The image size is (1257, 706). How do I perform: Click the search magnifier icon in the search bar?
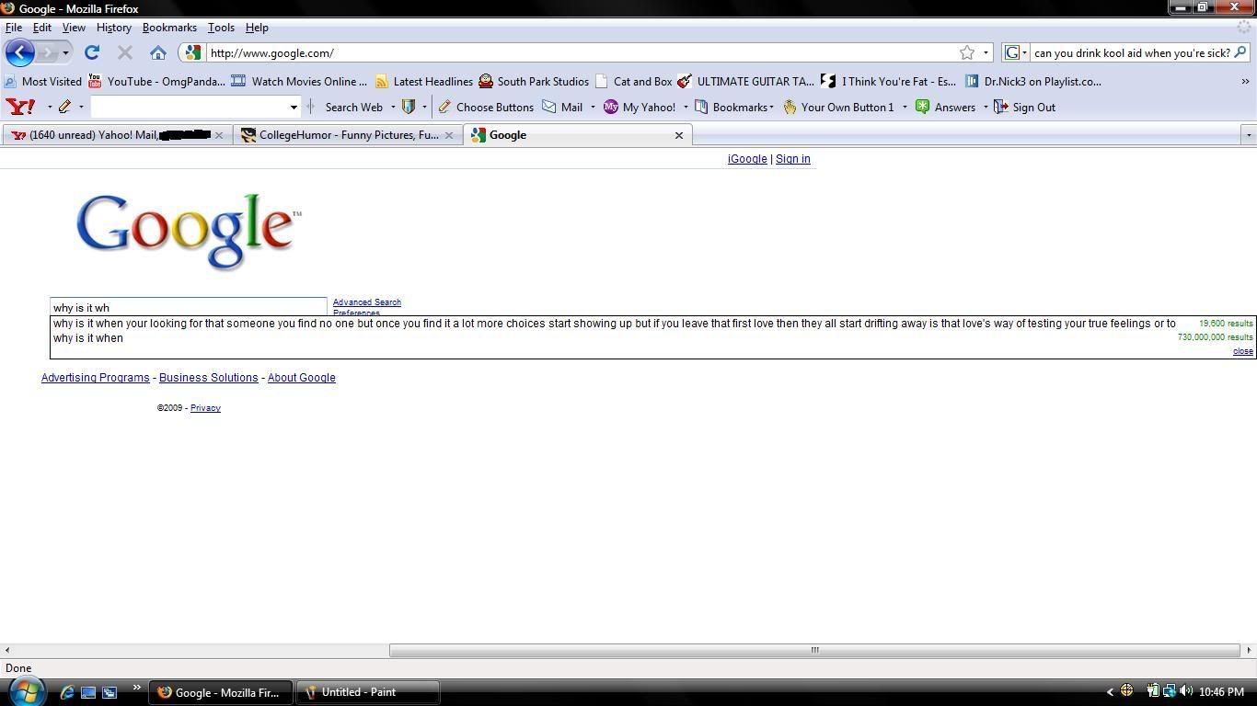[1240, 52]
